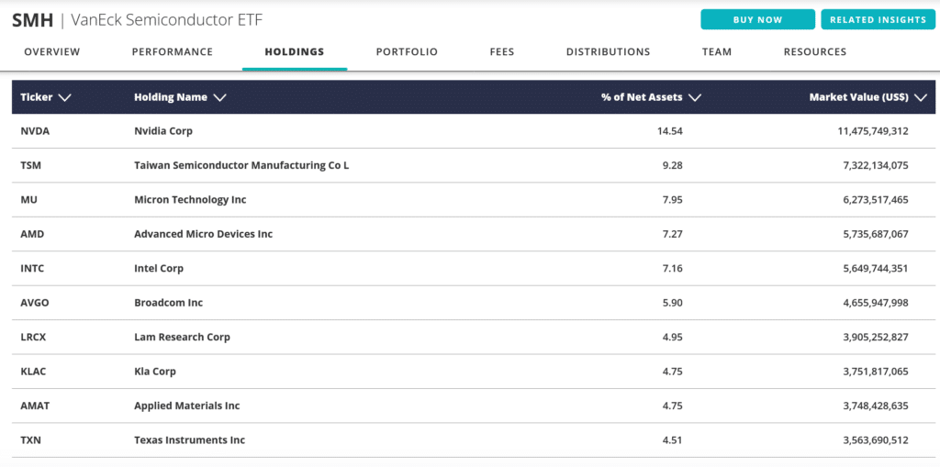Click Micron Technology Inc holding name

(190, 200)
